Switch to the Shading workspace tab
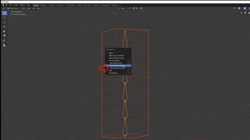250x140 pixels. click(79, 5)
